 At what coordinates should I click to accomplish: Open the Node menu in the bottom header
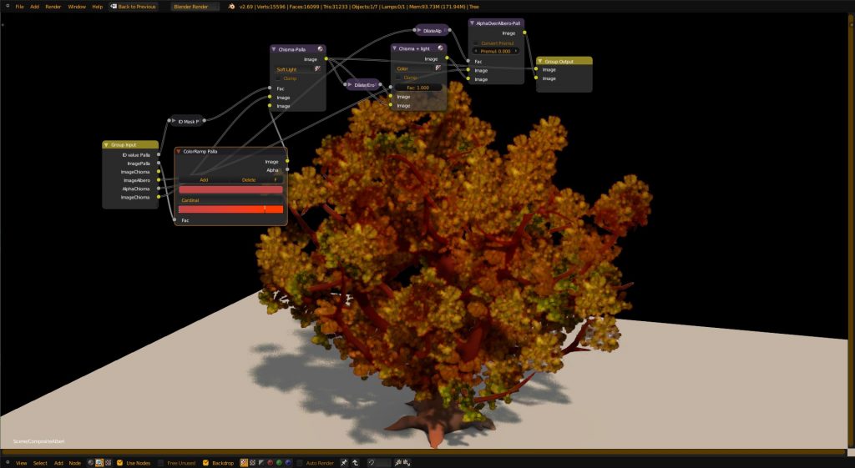click(x=74, y=462)
